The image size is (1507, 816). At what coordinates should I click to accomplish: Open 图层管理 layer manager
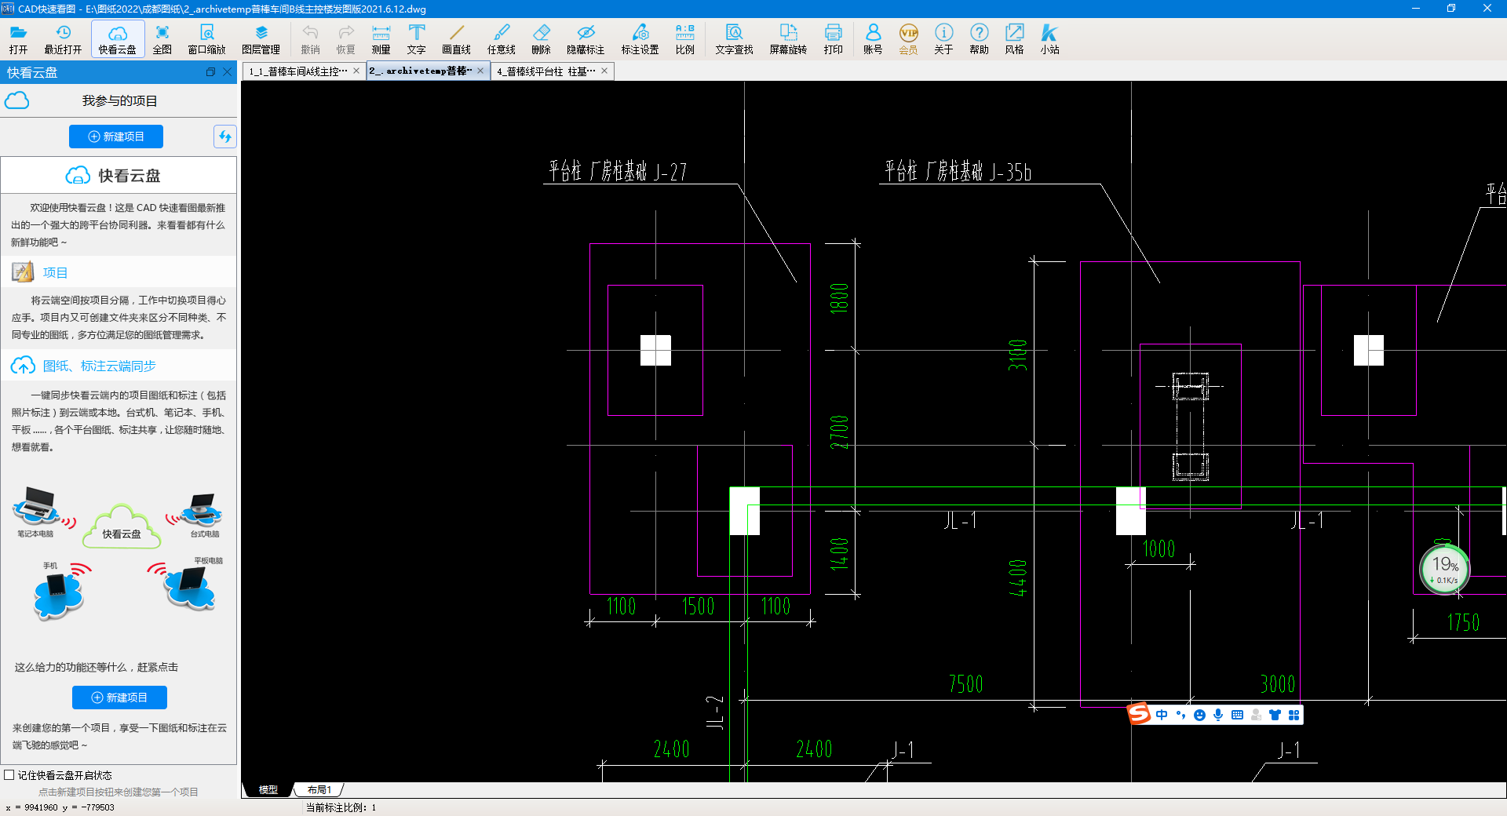coord(261,39)
